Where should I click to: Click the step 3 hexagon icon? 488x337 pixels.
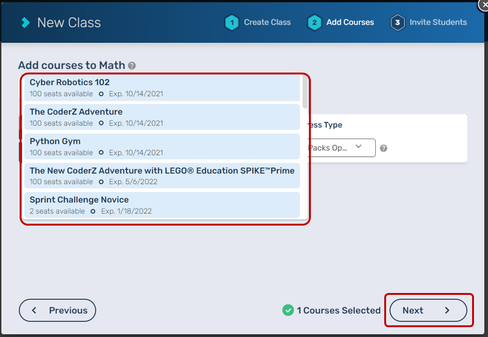point(397,22)
